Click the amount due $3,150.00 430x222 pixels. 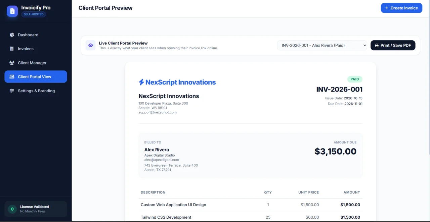(x=335, y=151)
